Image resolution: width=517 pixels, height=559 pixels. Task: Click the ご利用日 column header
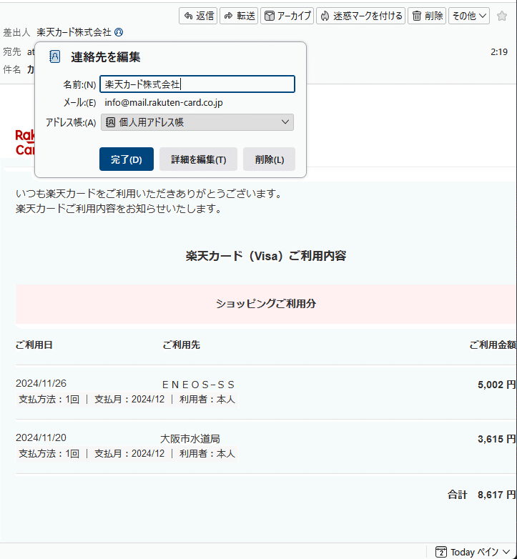(x=34, y=345)
